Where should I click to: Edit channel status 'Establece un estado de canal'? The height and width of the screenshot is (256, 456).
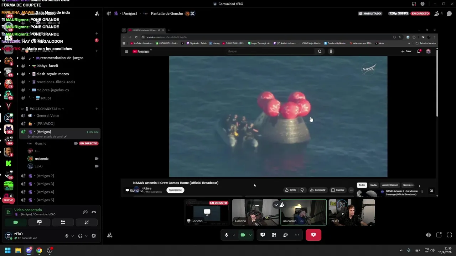pyautogui.click(x=47, y=137)
